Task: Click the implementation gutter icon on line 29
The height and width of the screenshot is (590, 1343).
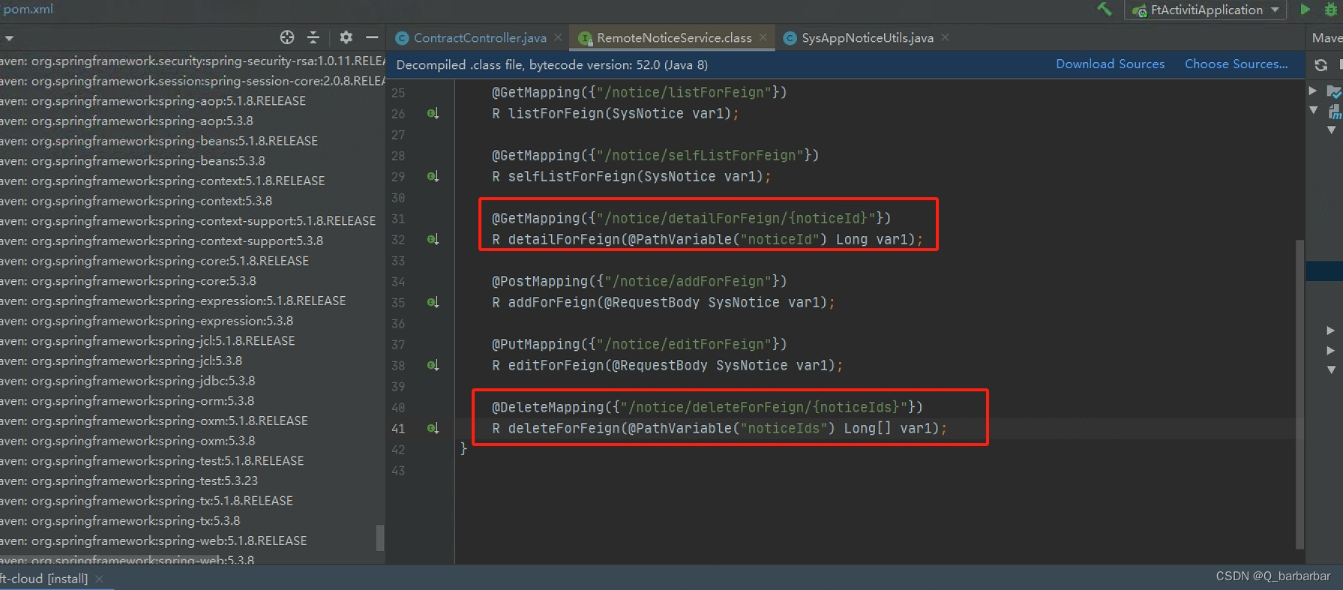Action: click(433, 176)
